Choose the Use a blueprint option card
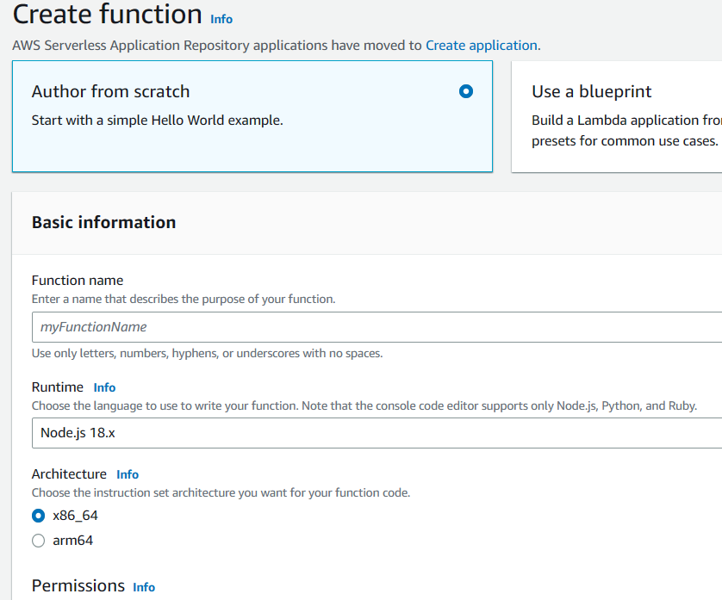The width and height of the screenshot is (722, 600). click(x=617, y=116)
